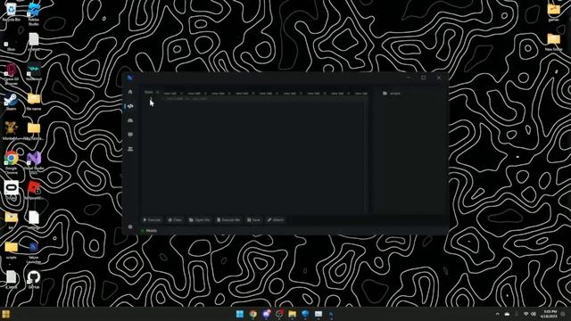Show hidden system tray icons
The image size is (571, 321).
[x=498, y=314]
